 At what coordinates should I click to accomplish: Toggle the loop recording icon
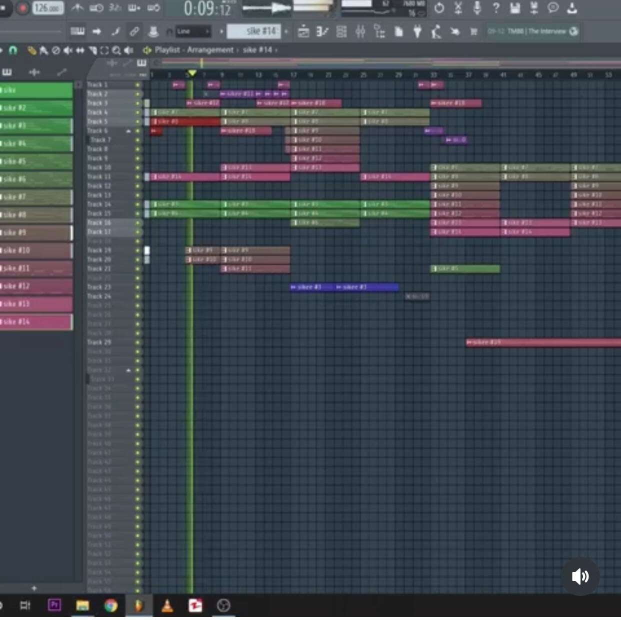click(x=153, y=8)
